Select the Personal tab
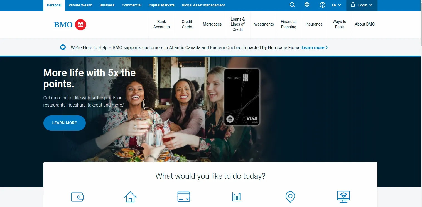 point(54,5)
